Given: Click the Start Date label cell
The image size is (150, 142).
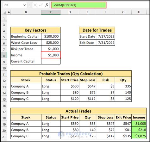Looking at the screenshot, I should click(88, 36).
